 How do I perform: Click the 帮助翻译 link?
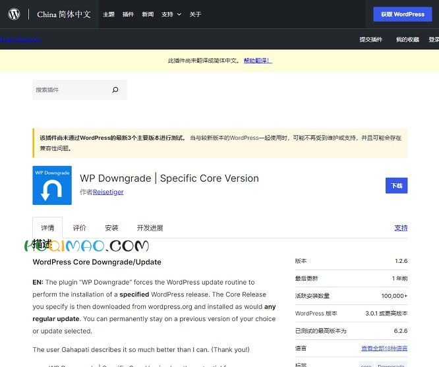[258, 61]
